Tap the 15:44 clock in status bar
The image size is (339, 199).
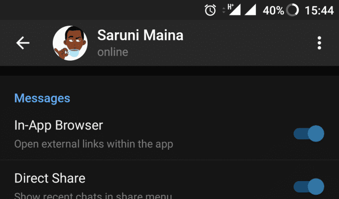pos(319,10)
